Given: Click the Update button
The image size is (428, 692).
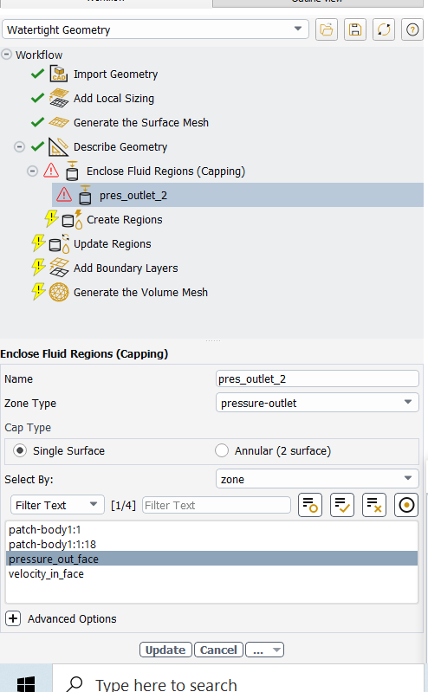Looking at the screenshot, I should pos(165,650).
